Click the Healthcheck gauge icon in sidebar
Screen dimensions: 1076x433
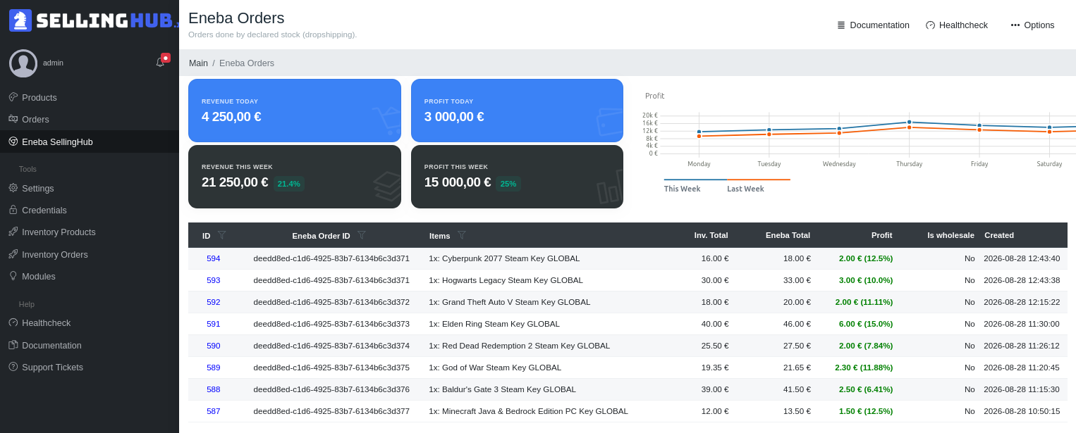[13, 322]
